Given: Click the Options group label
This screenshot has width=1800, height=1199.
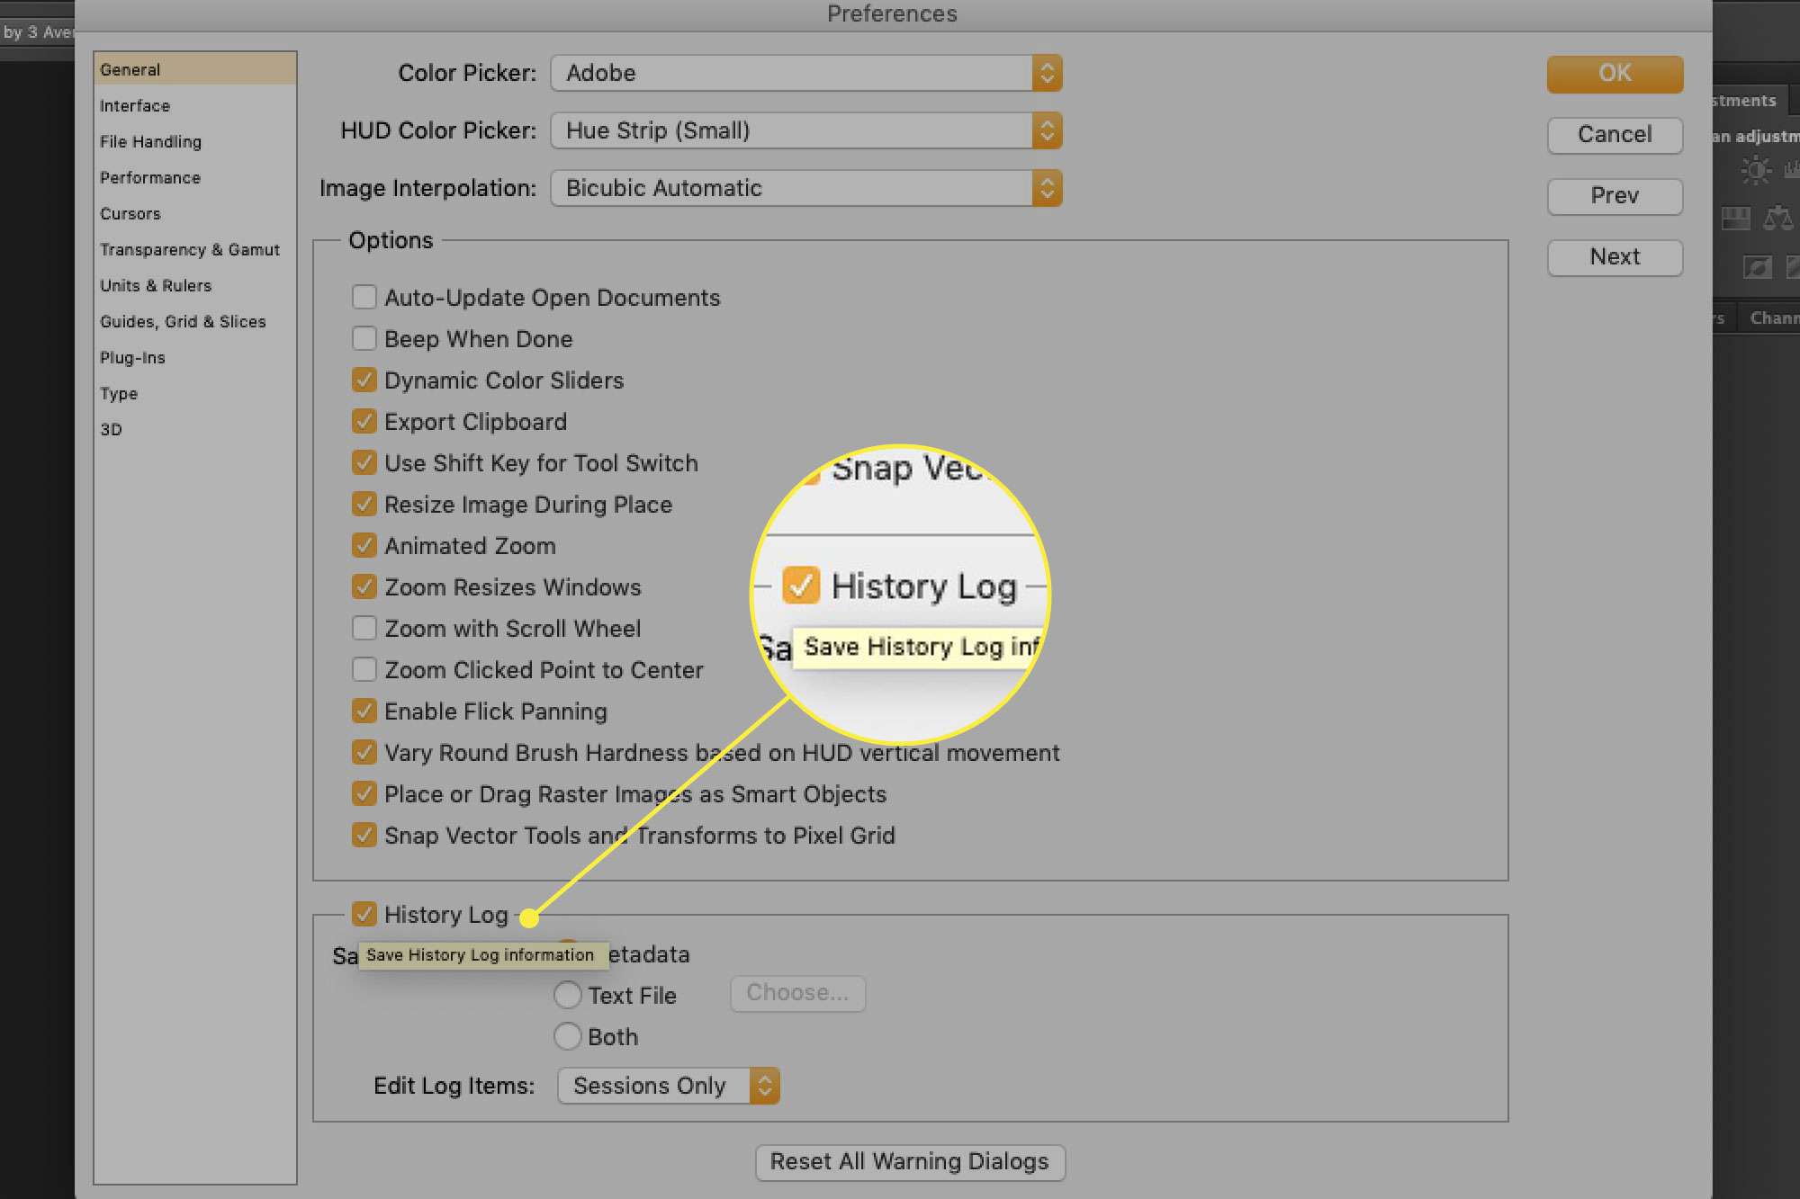Looking at the screenshot, I should coord(391,240).
